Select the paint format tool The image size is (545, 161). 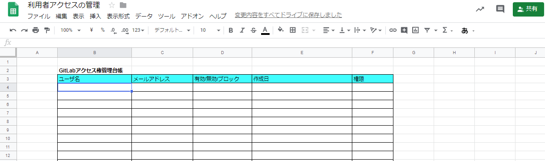(47, 30)
